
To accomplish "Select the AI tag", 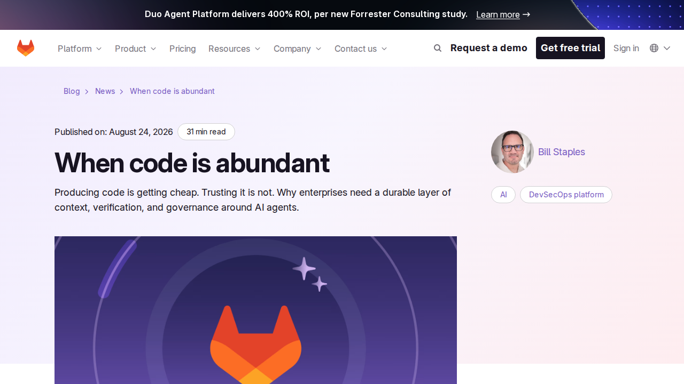I will click(503, 195).
